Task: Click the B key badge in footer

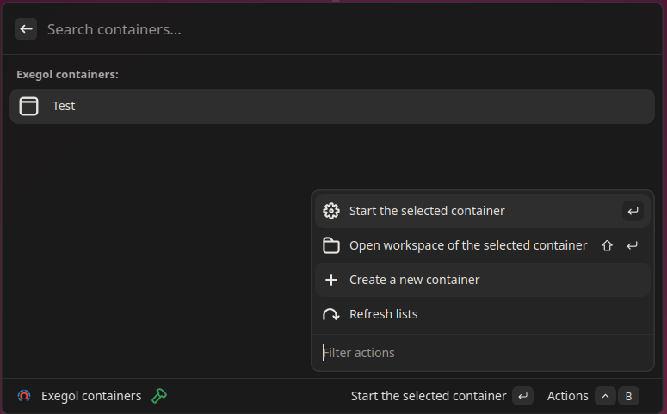Action: (x=628, y=396)
